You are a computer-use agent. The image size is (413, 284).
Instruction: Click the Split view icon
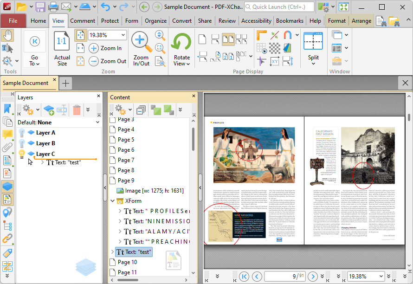[313, 41]
